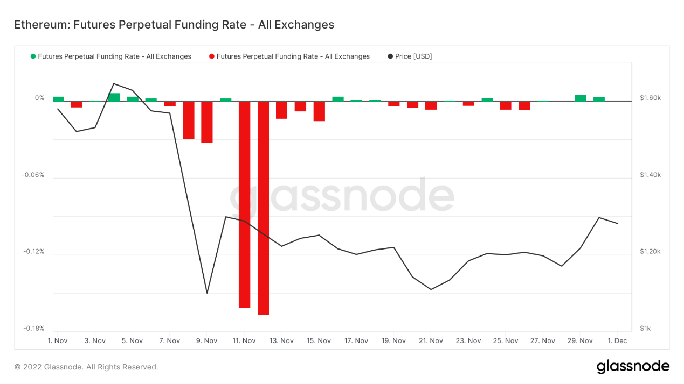
Task: Select the 21. Nov x-axis label
Action: click(431, 341)
